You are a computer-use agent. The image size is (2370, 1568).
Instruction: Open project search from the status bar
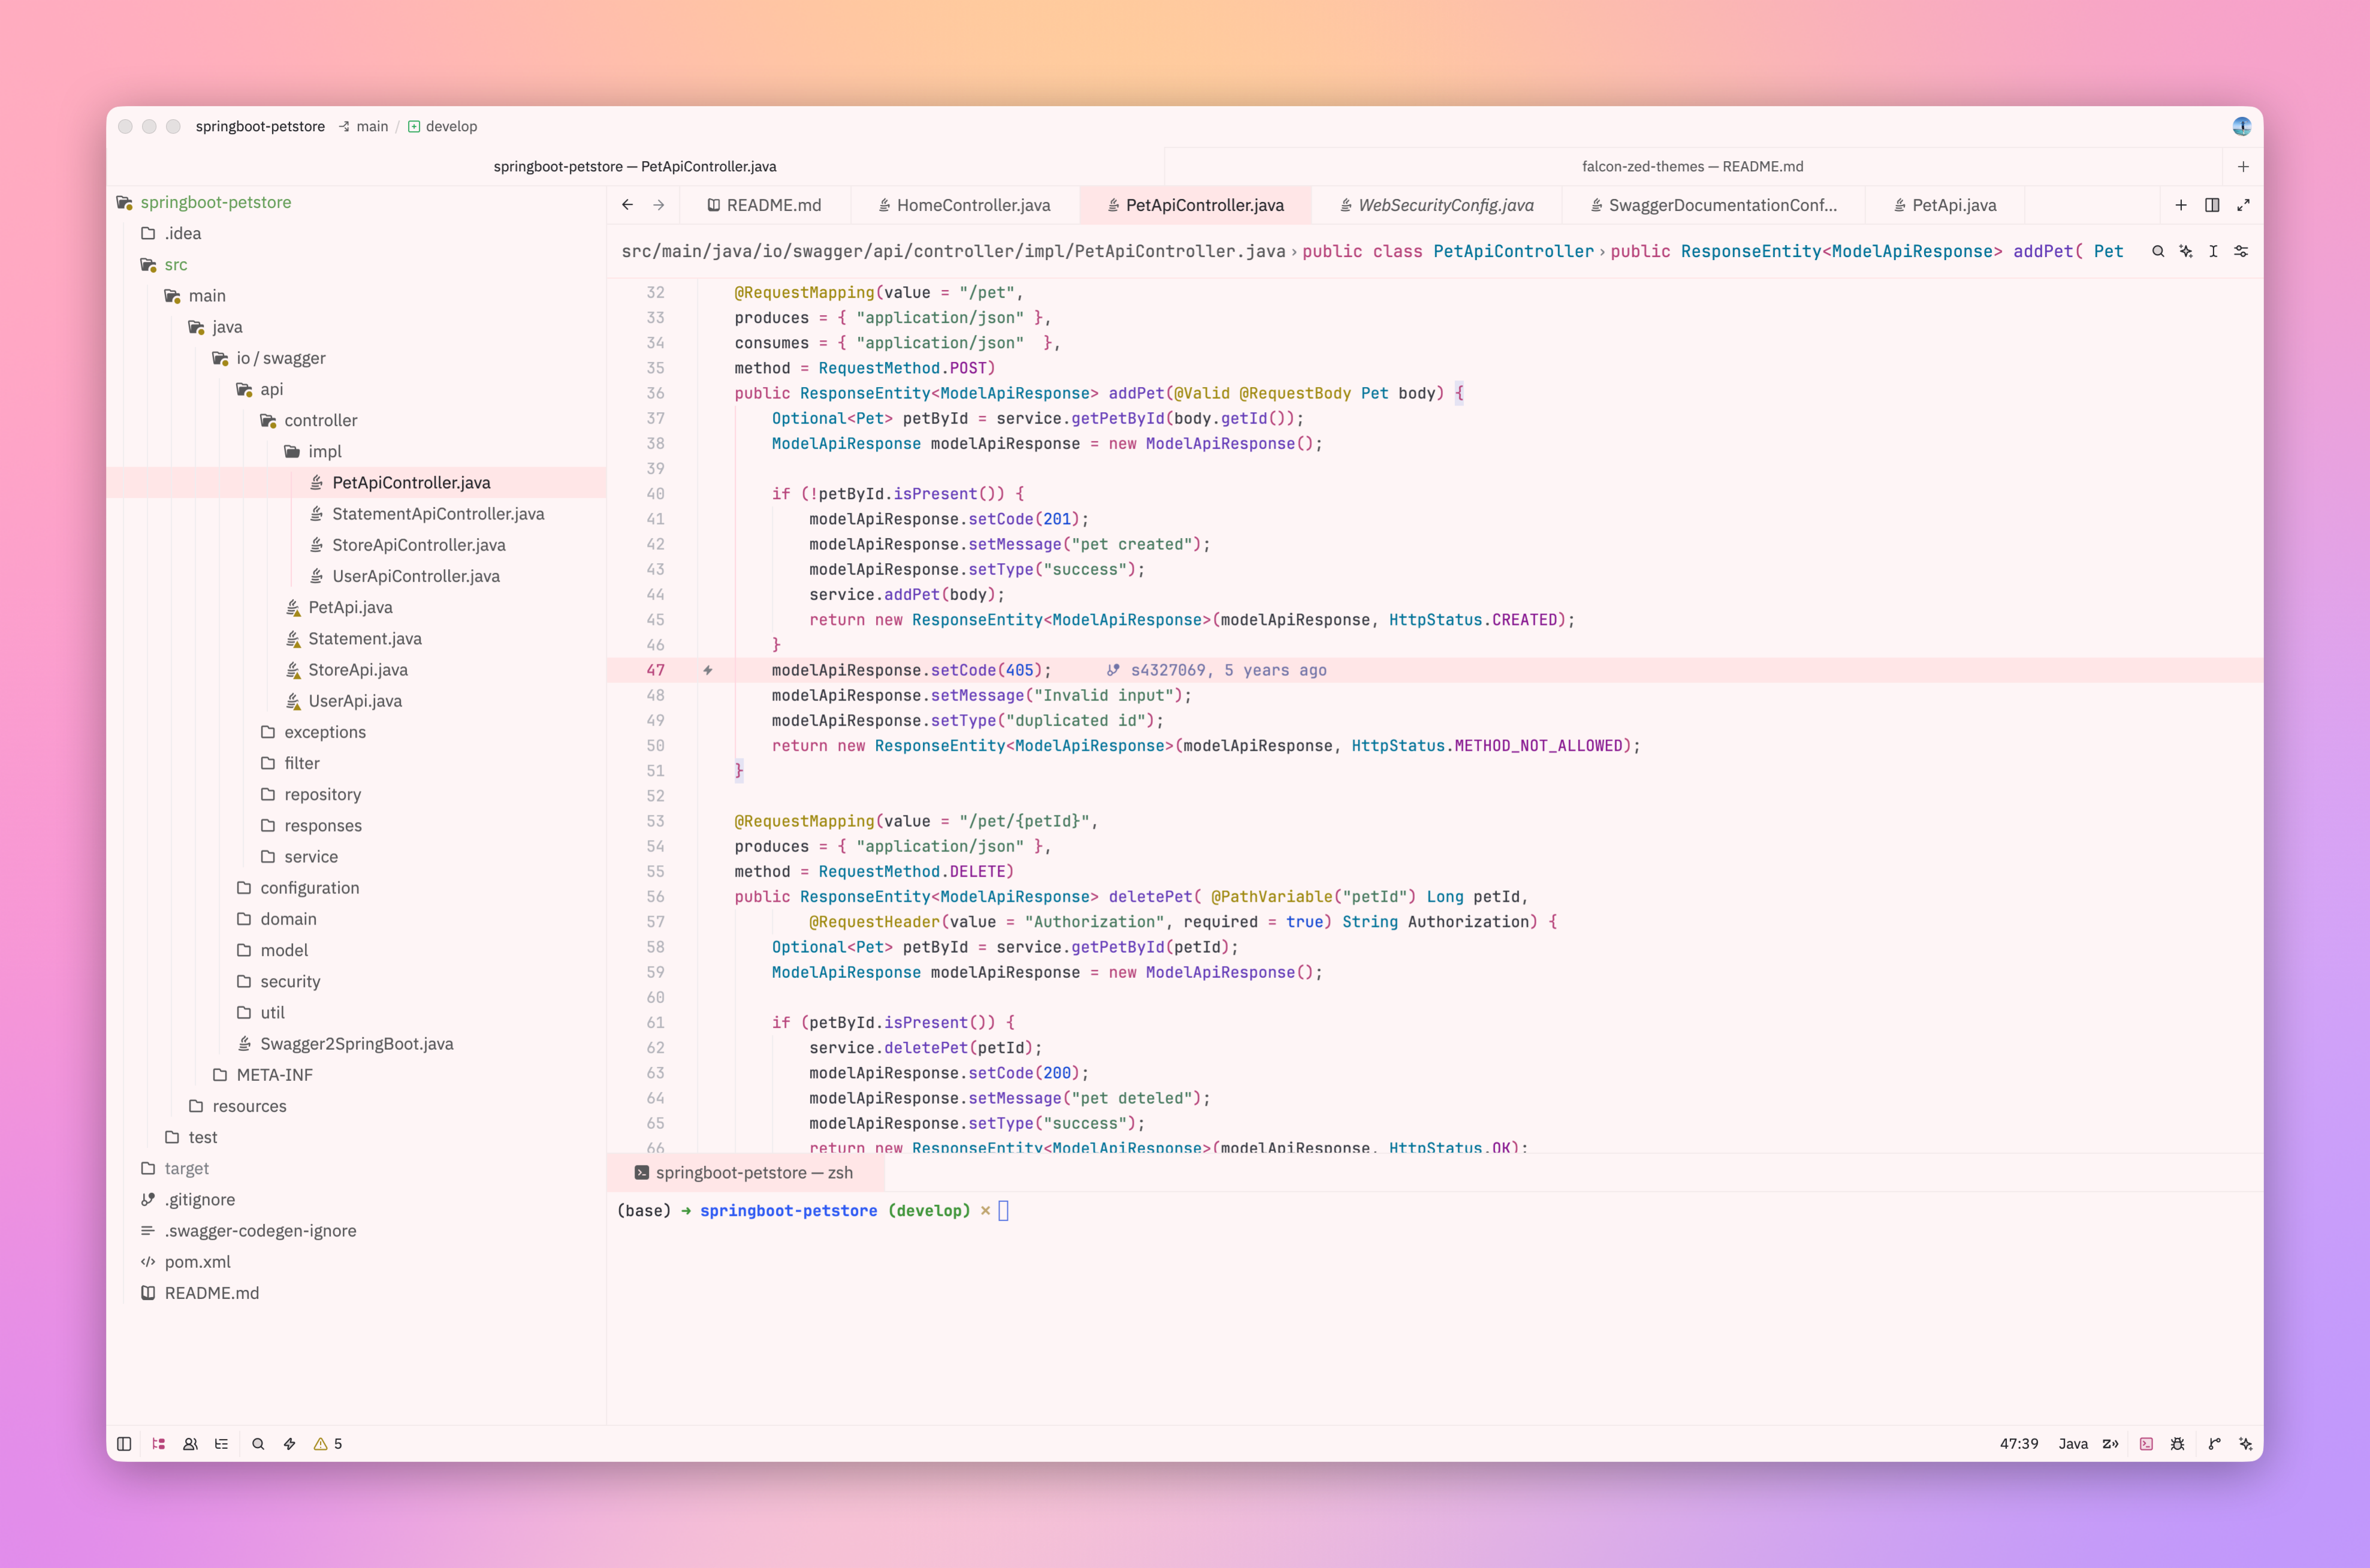pyautogui.click(x=258, y=1443)
